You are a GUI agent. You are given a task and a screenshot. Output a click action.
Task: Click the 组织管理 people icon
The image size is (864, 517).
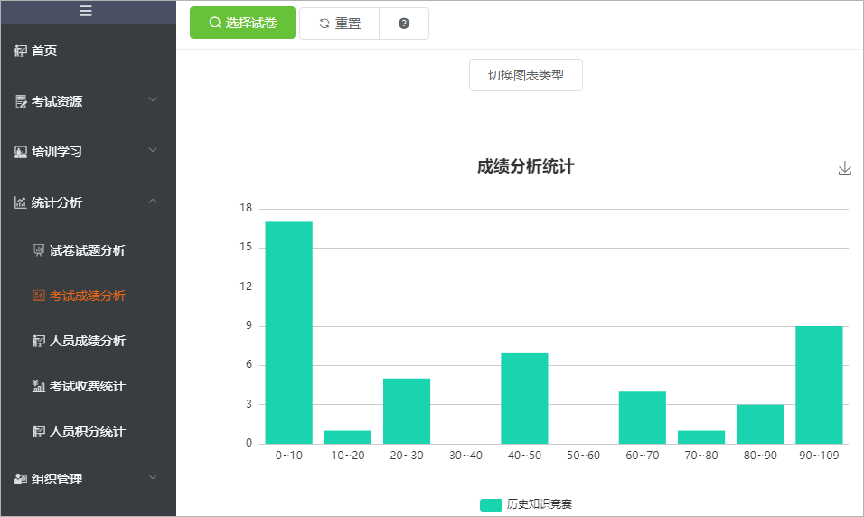[x=21, y=479]
